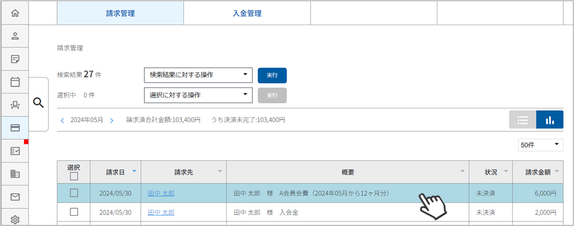Go to previous month arrow
574x226 pixels.
63,120
